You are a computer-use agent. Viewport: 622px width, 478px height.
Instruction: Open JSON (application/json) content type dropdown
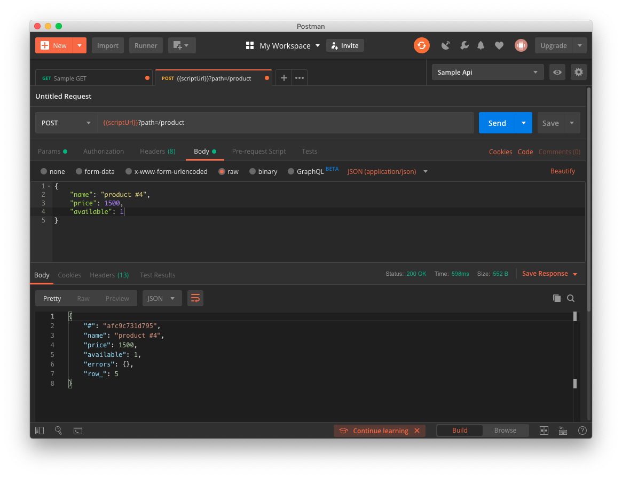coord(387,172)
